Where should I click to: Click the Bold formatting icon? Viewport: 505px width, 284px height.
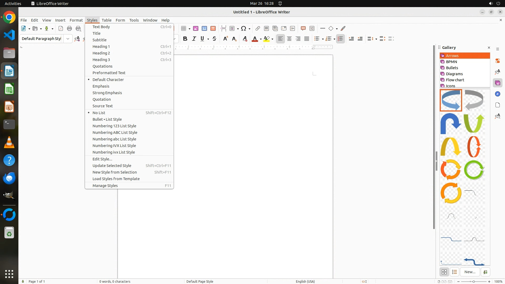click(185, 39)
